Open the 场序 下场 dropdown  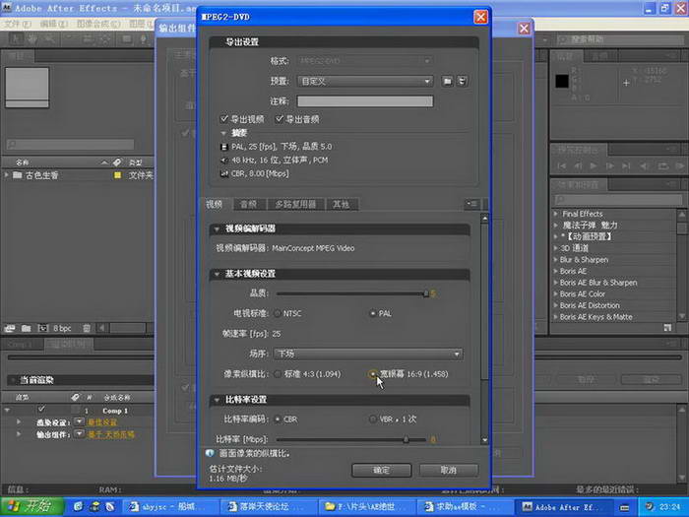pyautogui.click(x=368, y=354)
